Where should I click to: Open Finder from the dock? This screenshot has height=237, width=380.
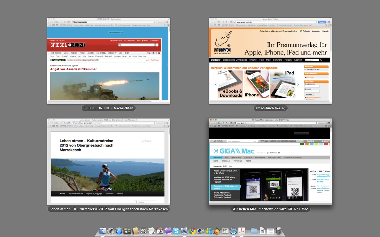pos(102,231)
